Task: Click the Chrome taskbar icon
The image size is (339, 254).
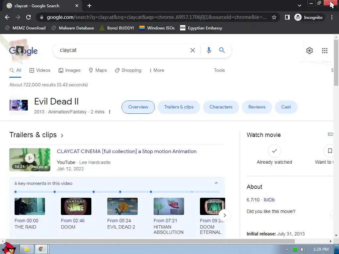Action: point(41,249)
